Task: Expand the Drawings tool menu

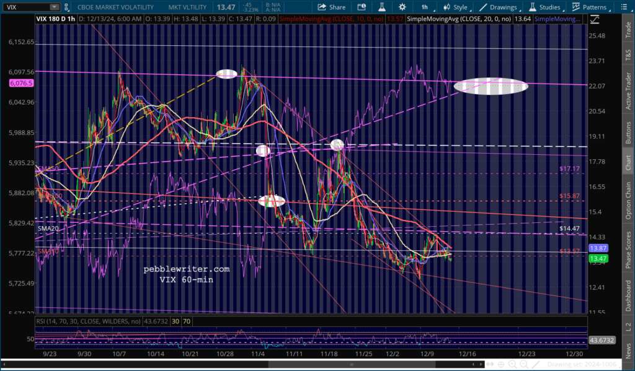Action: (x=499, y=7)
